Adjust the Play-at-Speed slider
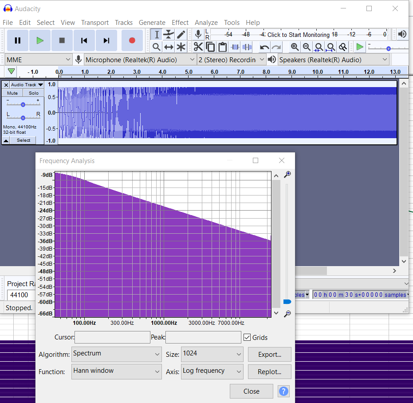 (x=388, y=48)
